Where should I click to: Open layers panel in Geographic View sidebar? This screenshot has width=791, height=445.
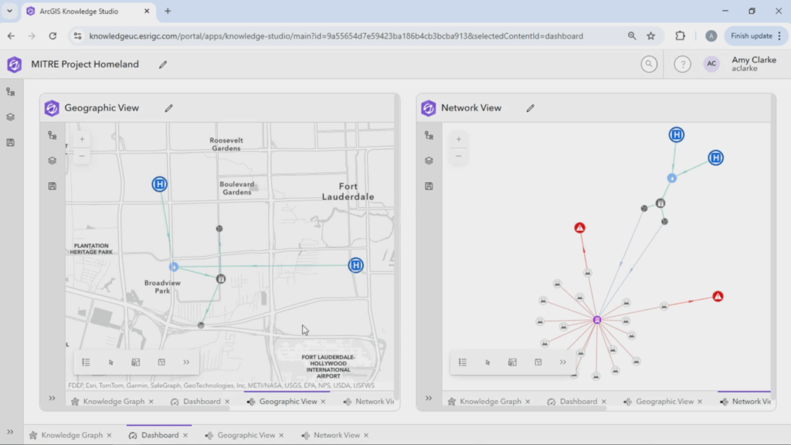coord(52,161)
